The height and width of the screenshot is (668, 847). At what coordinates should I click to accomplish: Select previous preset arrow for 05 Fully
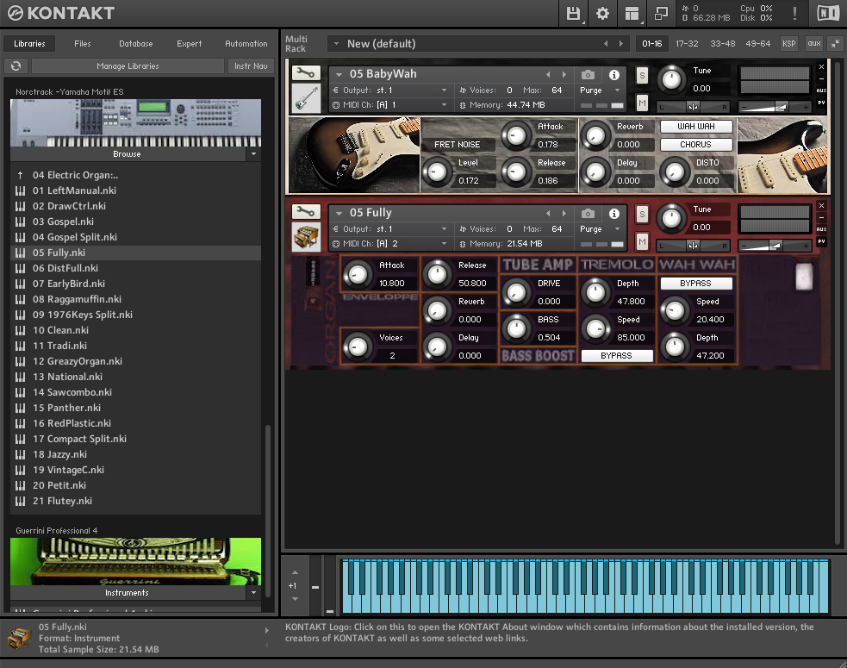548,214
